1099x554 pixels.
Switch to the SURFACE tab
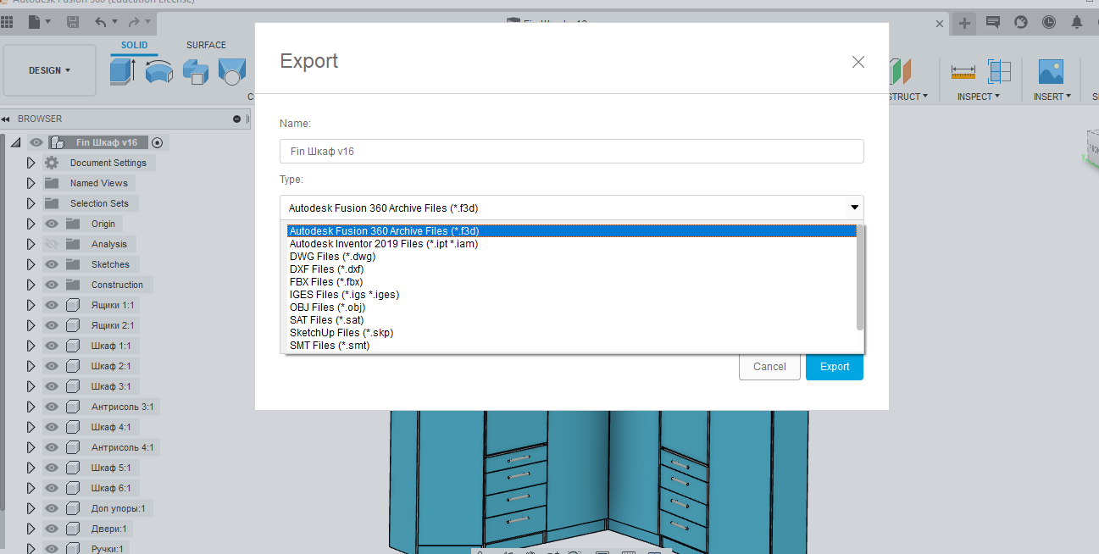click(206, 45)
